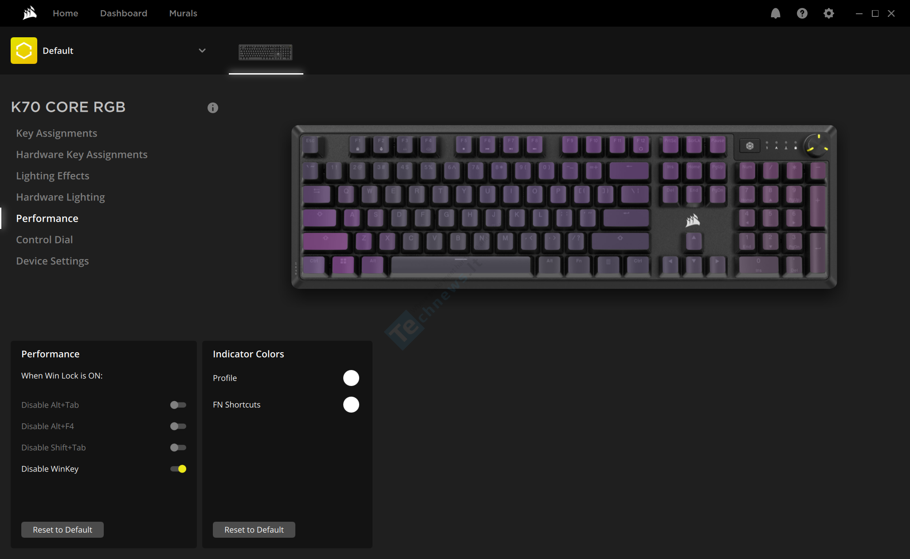Open the Lighting Effects section
Image resolution: width=910 pixels, height=559 pixels.
[53, 176]
